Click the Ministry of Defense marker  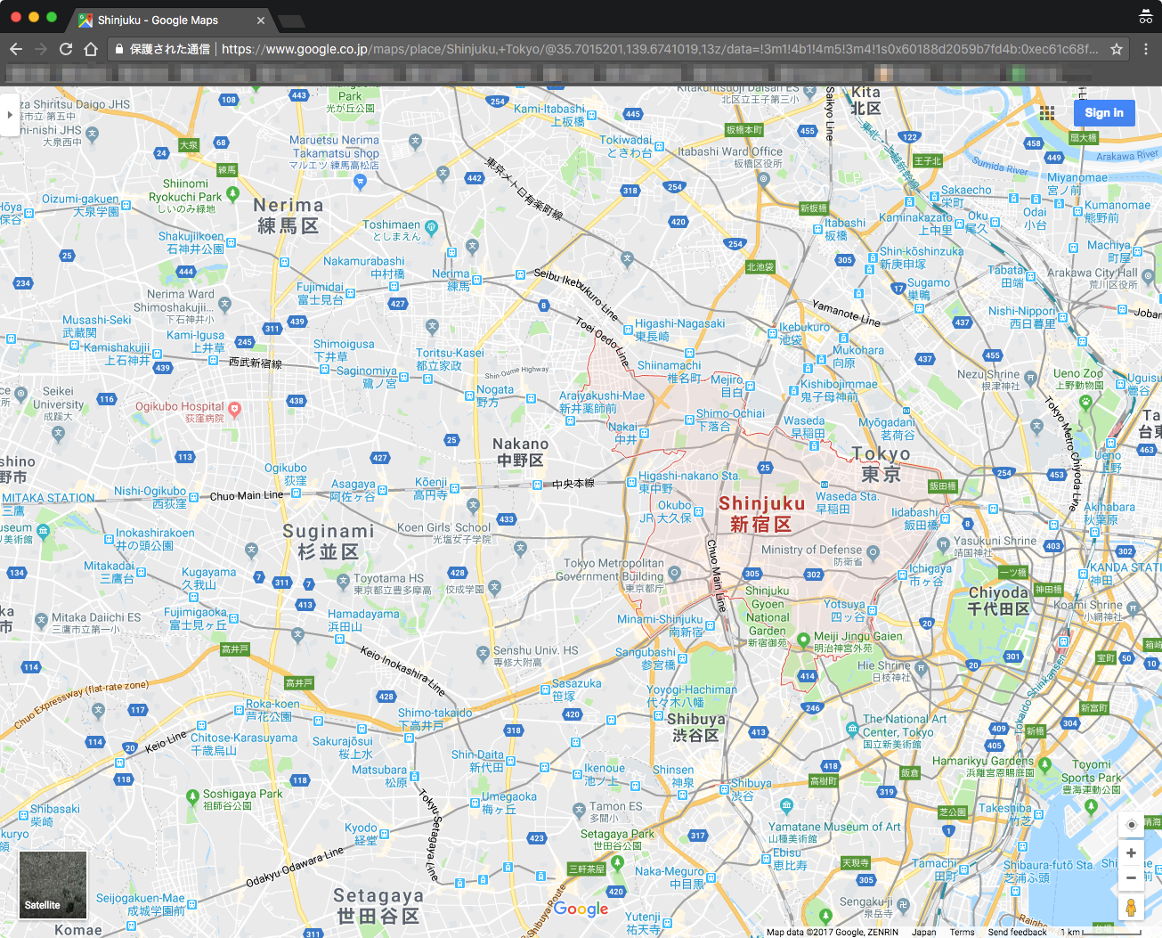(x=873, y=553)
